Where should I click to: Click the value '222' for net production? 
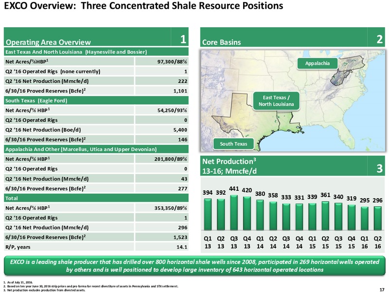point(183,81)
